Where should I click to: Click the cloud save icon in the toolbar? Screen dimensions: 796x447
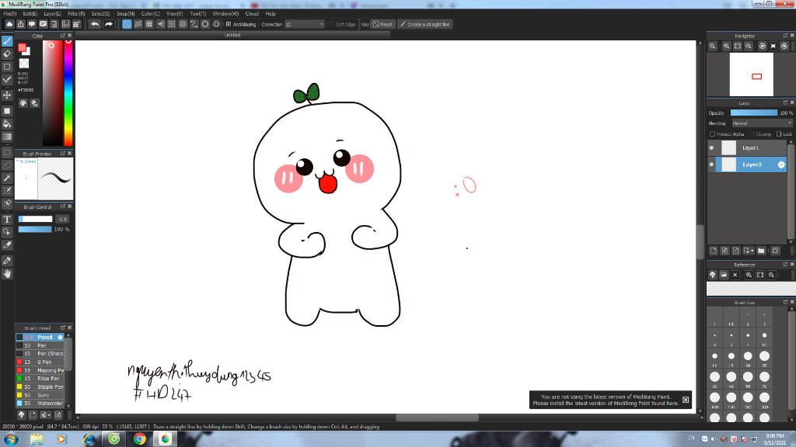pos(9,24)
